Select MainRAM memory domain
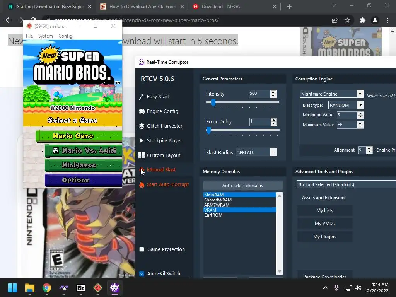Viewport: 396px width, 297px height. [x=240, y=195]
